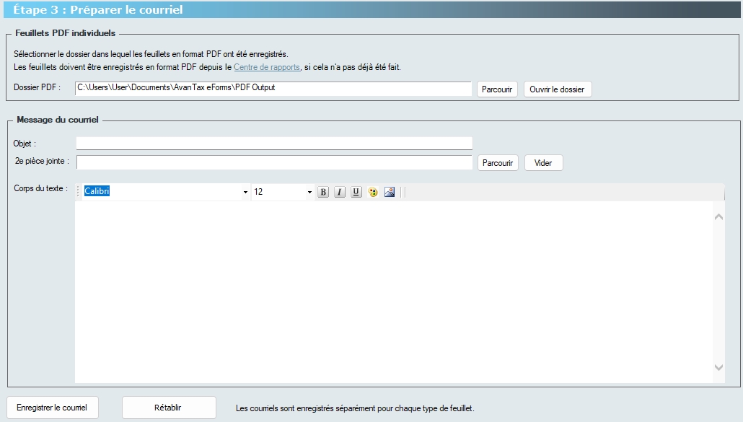Toggle italic formatting in email body
The width and height of the screenshot is (743, 422).
pos(340,192)
